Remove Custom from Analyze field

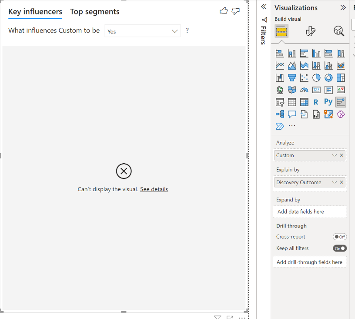(x=342, y=155)
